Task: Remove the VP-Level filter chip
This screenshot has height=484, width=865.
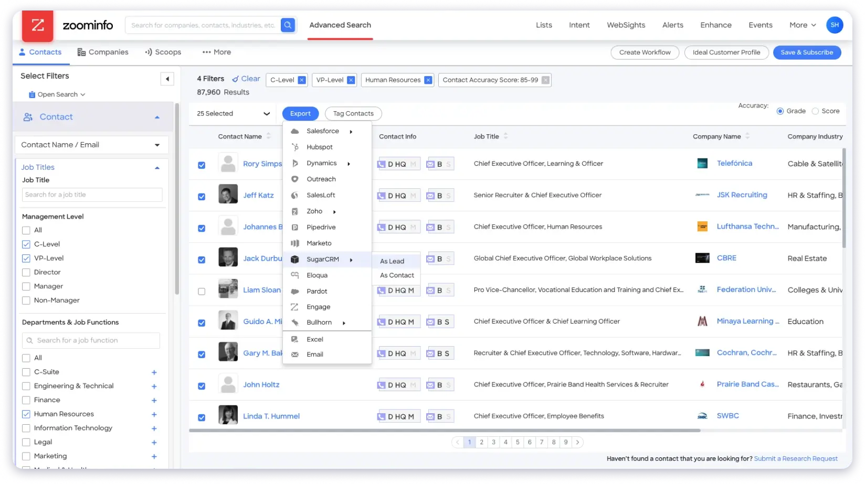Action: point(351,80)
